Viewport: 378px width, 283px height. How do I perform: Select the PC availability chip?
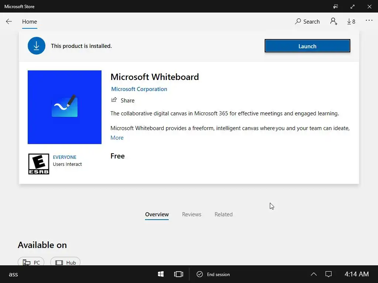pos(31,262)
